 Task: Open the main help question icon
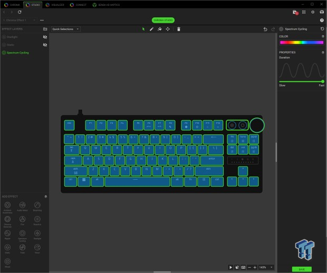[322, 20]
